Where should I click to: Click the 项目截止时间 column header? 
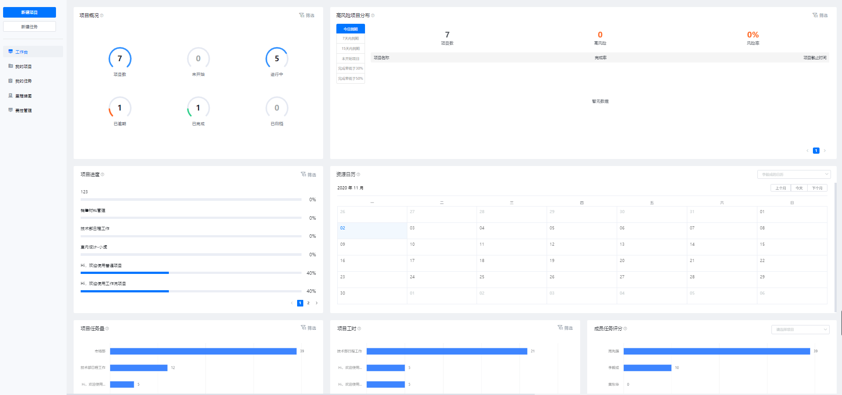point(815,58)
